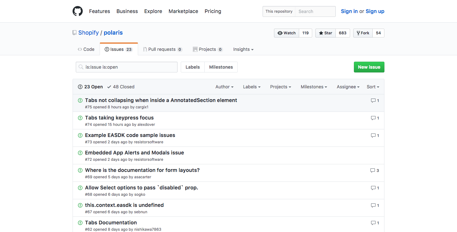Open the Sort dropdown
Screen dimensions: 457x232
tap(373, 87)
